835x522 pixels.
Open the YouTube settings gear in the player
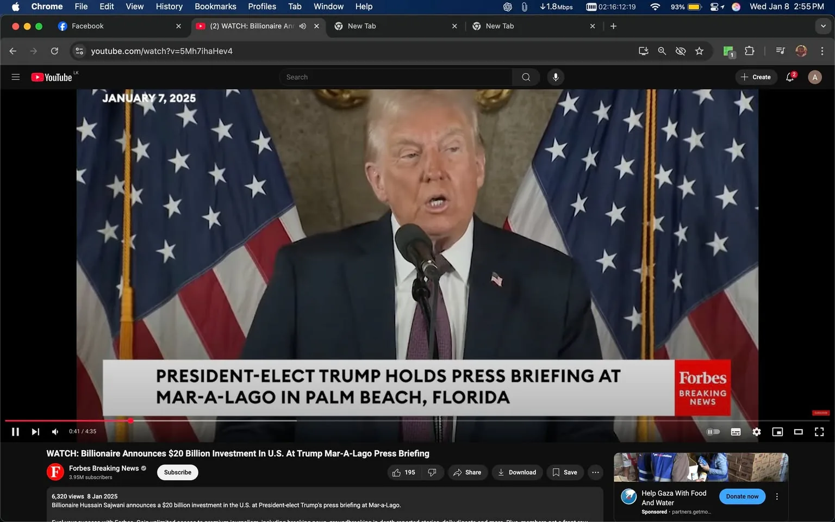756,431
